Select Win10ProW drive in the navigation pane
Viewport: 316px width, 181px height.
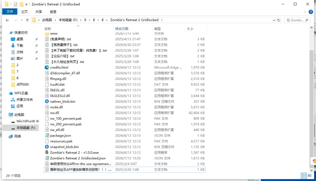coord(27,121)
